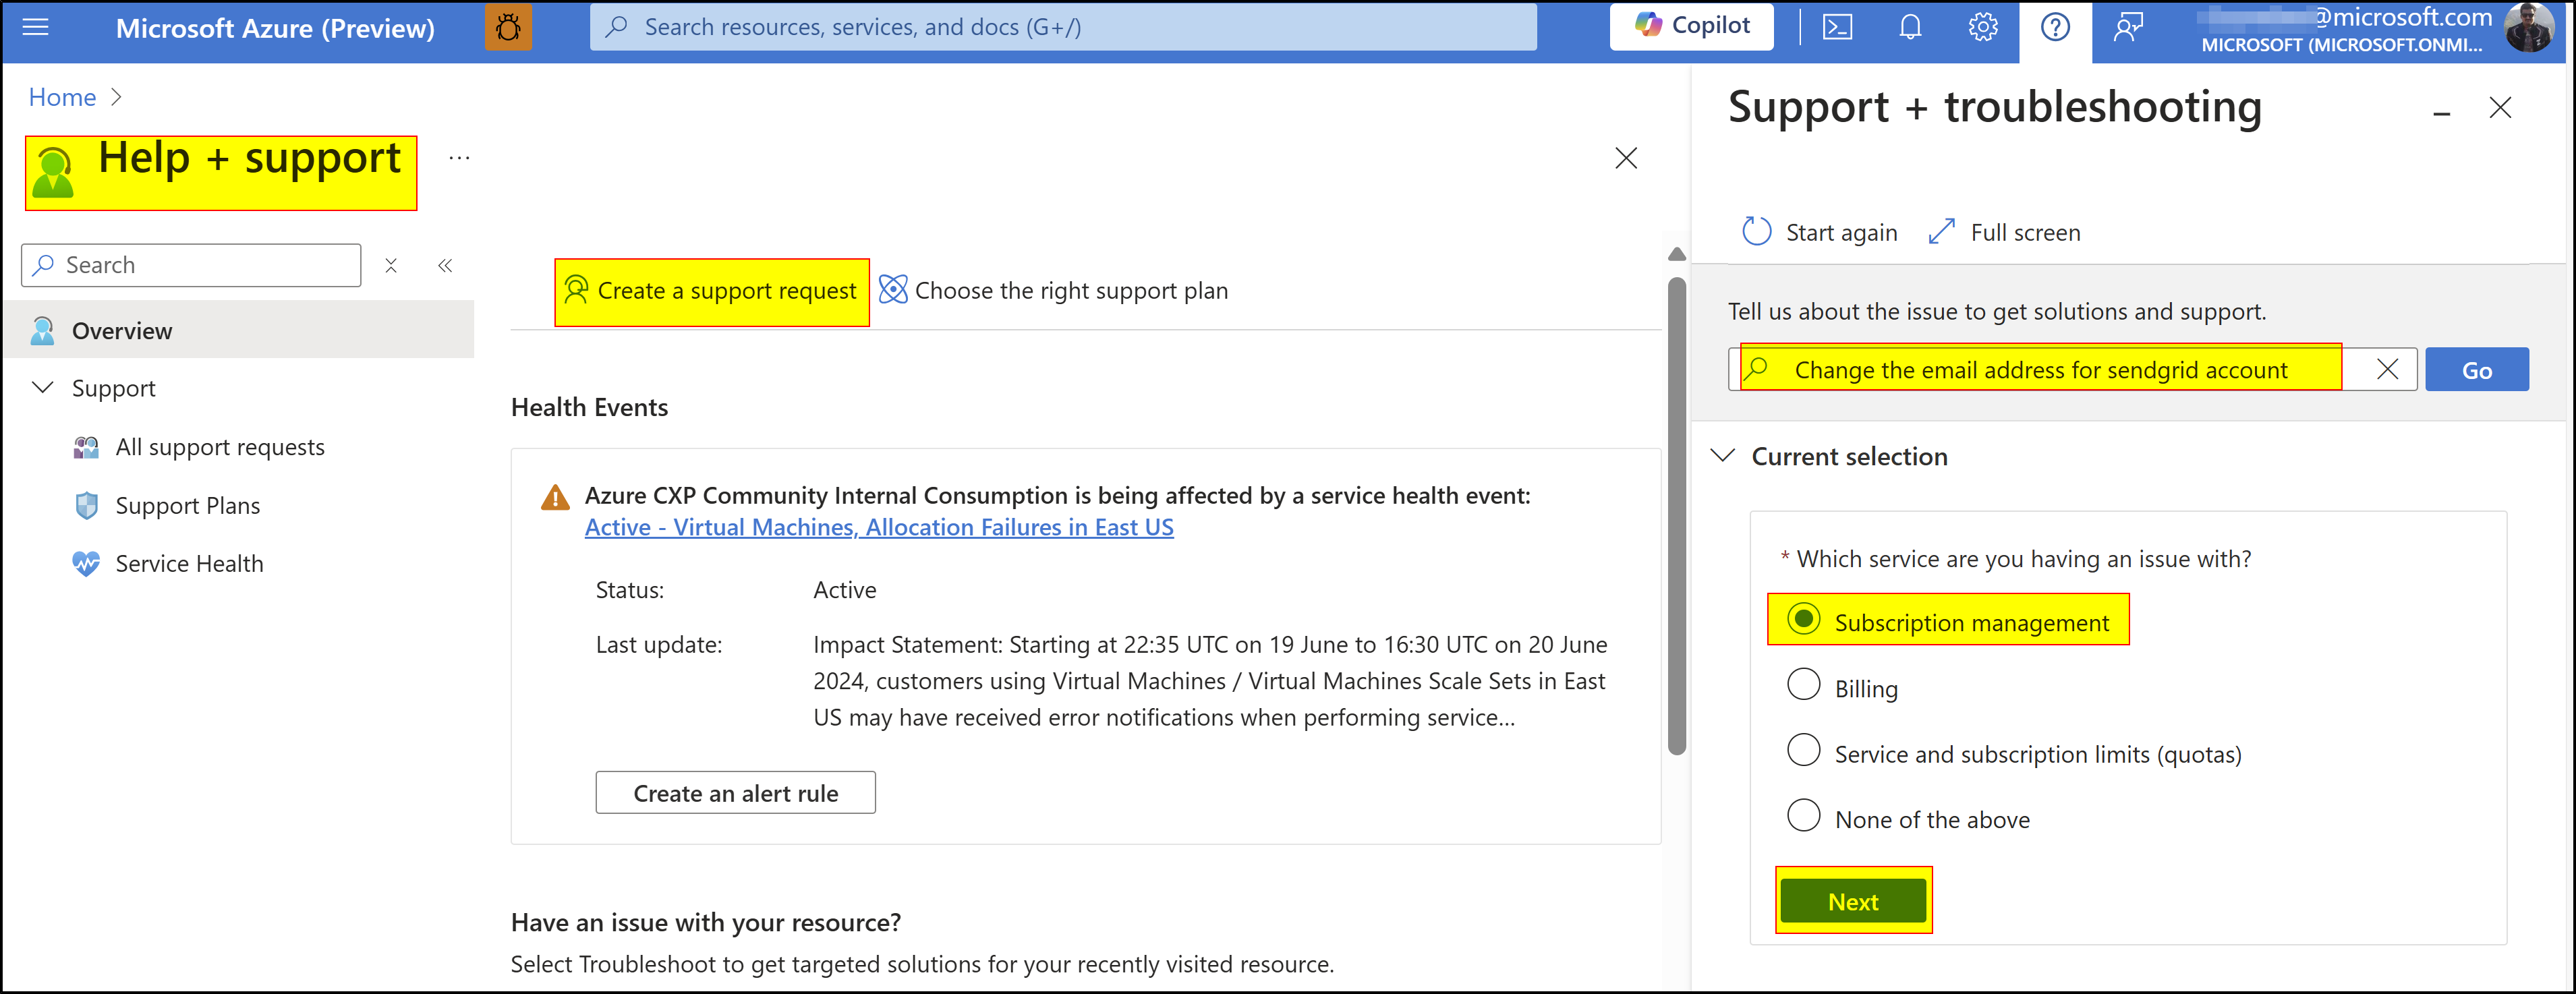Click the Go button

tap(2476, 370)
